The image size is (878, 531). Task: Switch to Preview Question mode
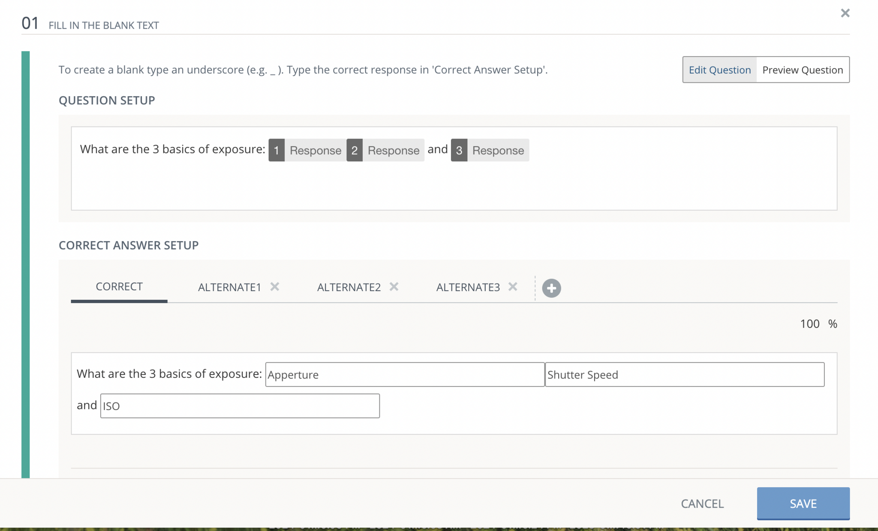coord(803,70)
